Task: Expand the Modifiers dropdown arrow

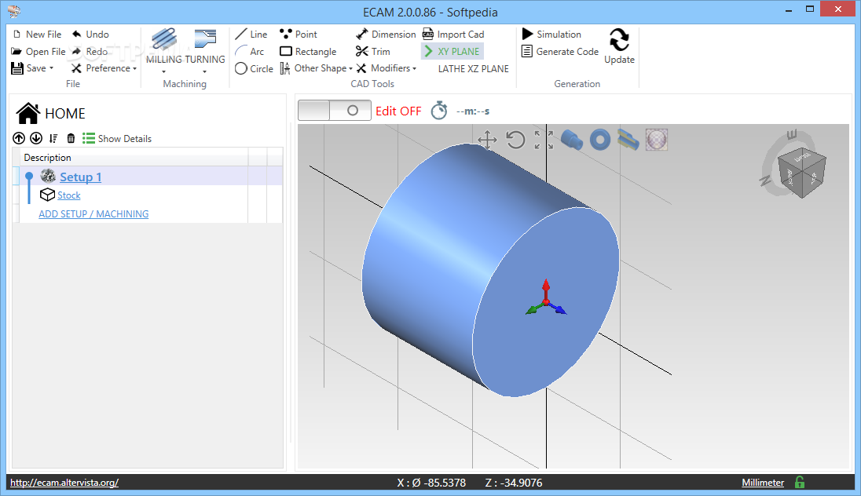Action: click(415, 68)
